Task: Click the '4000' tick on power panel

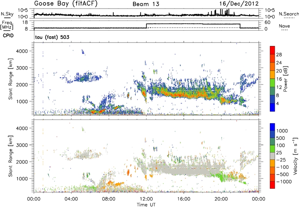Action: [22, 51]
